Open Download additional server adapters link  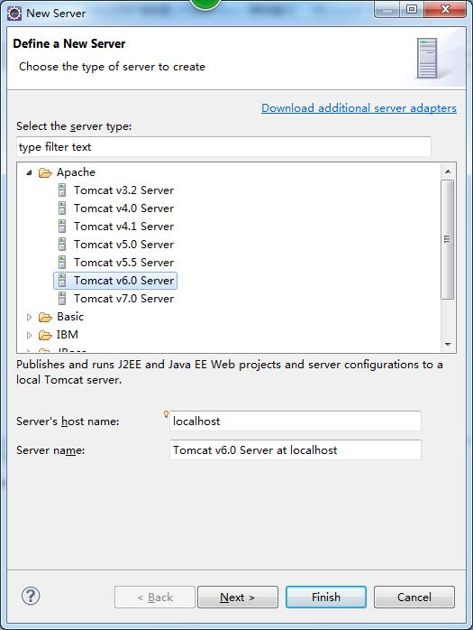click(x=359, y=108)
